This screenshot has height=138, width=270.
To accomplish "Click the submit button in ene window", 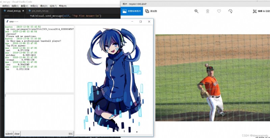I will 9,134.
